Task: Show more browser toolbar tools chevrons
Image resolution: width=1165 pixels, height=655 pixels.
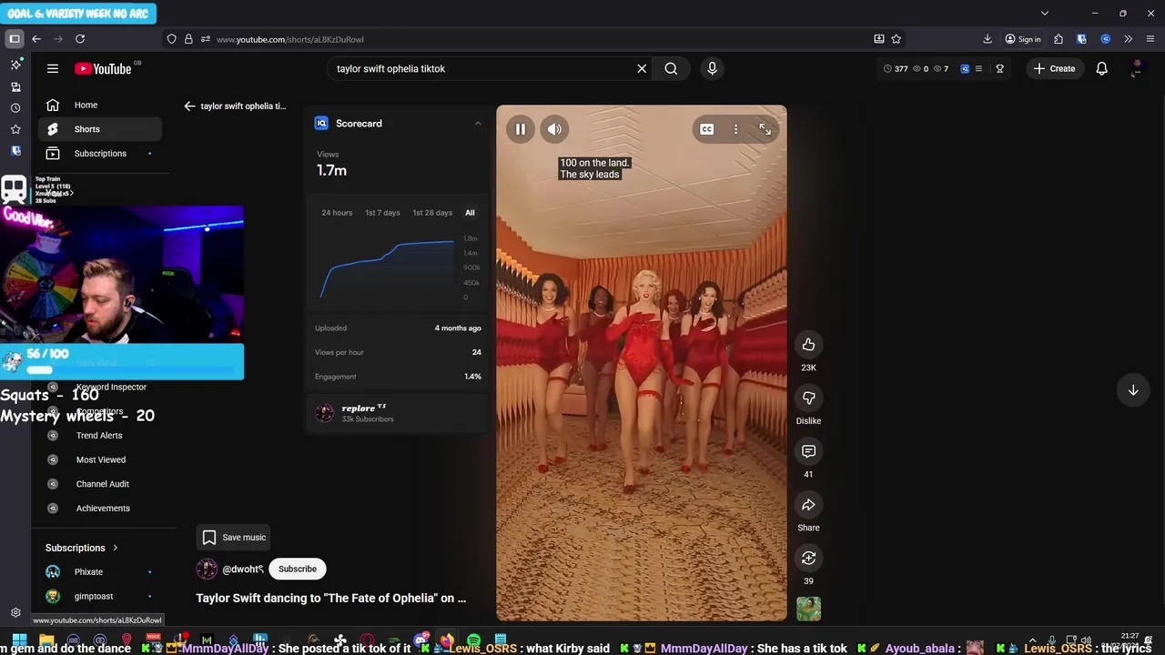Action: tap(1128, 39)
